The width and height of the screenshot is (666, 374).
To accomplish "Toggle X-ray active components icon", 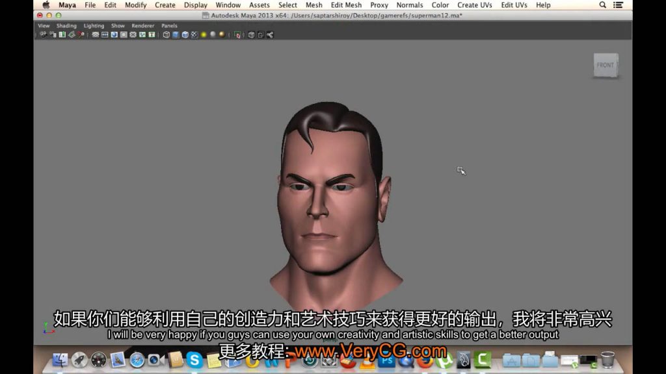I will [x=261, y=35].
